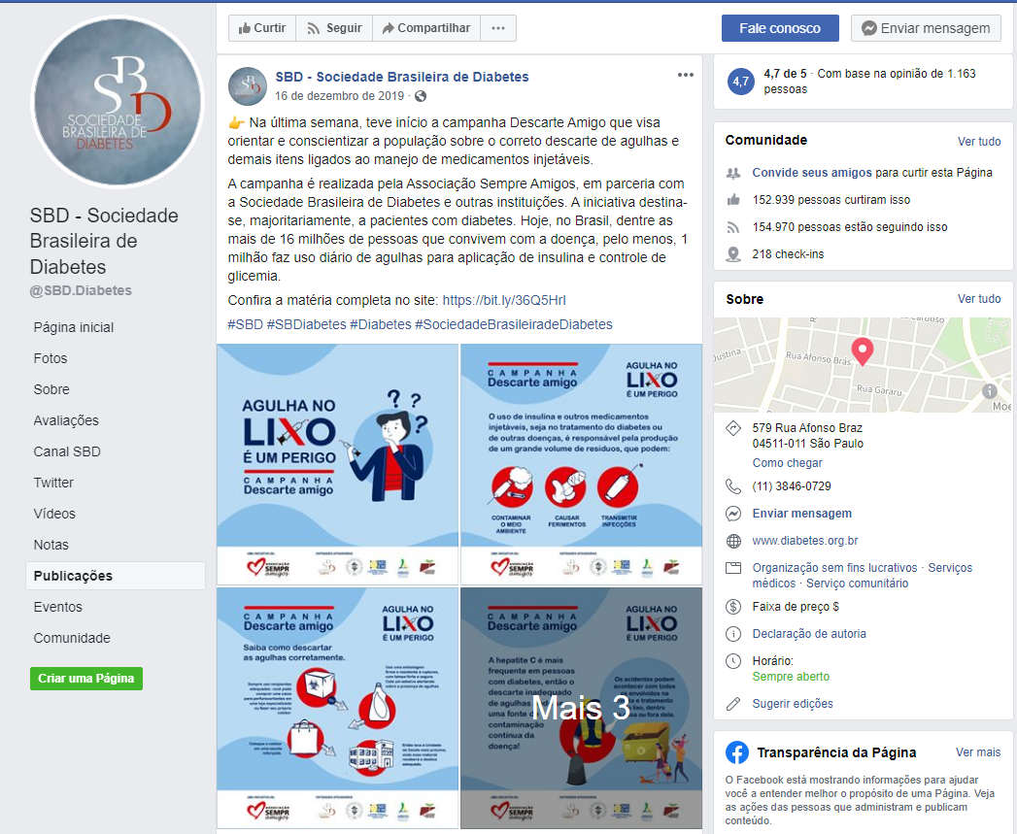Click the Fale conosco button
The image size is (1017, 834).
[x=780, y=28]
